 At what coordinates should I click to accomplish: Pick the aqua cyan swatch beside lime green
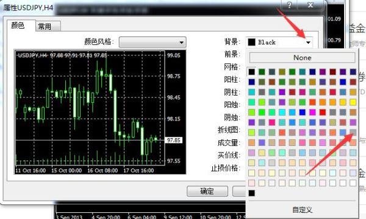click(282, 112)
